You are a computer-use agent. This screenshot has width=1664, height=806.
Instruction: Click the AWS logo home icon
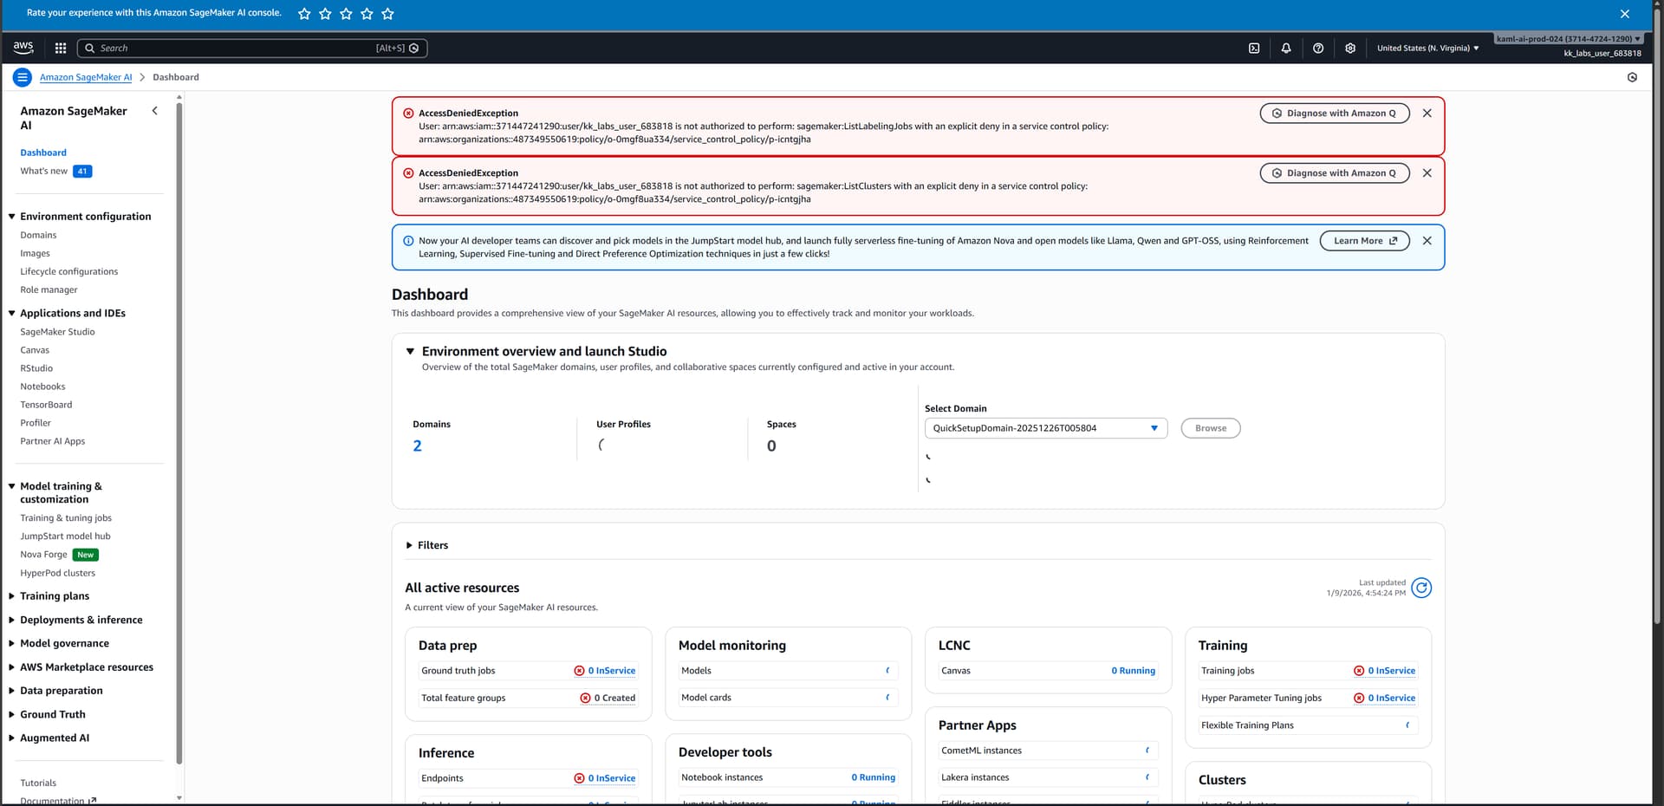click(23, 48)
